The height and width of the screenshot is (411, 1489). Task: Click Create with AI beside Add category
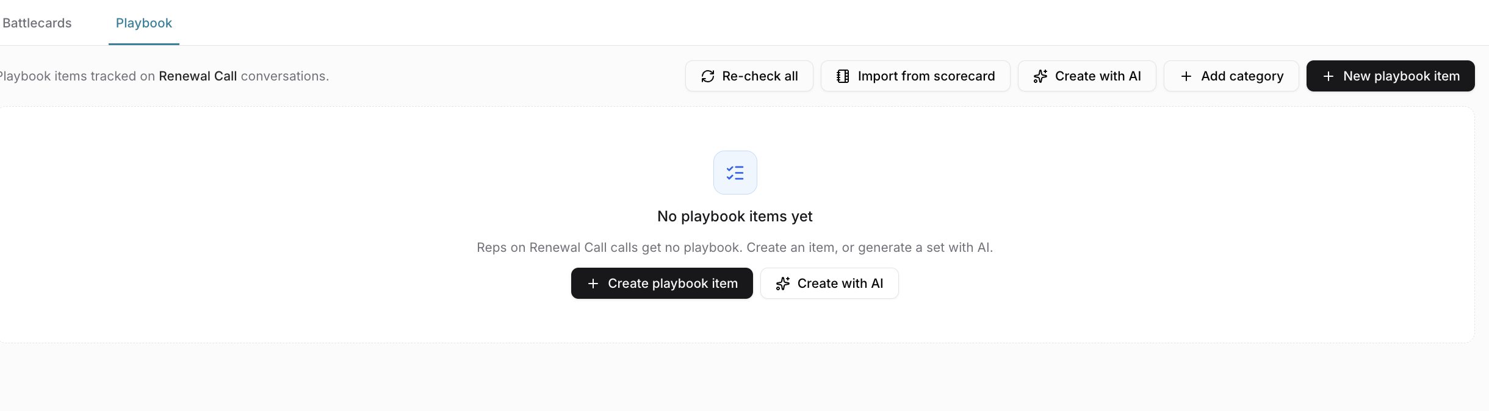coord(1087,76)
